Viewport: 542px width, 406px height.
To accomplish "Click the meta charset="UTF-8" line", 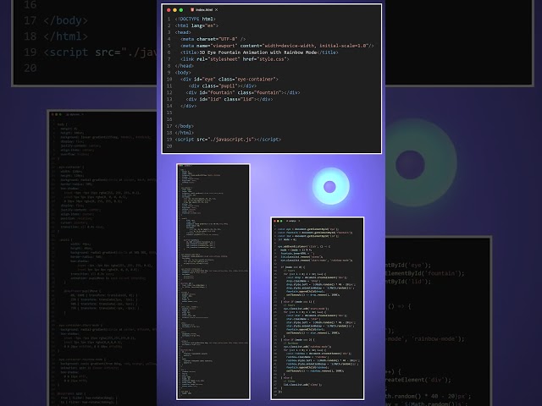I will pyautogui.click(x=213, y=39).
